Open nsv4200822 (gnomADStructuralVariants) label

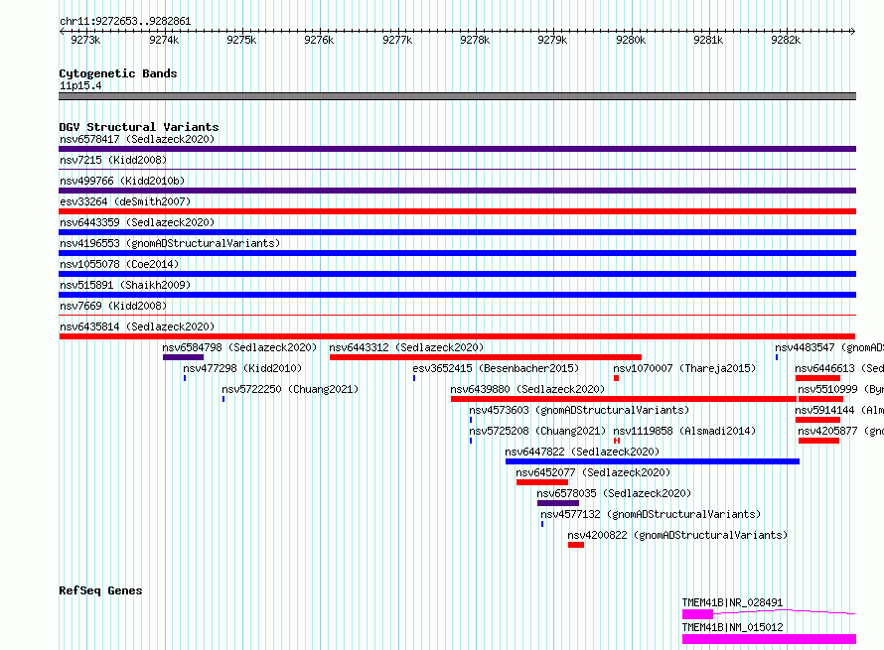pos(677,535)
